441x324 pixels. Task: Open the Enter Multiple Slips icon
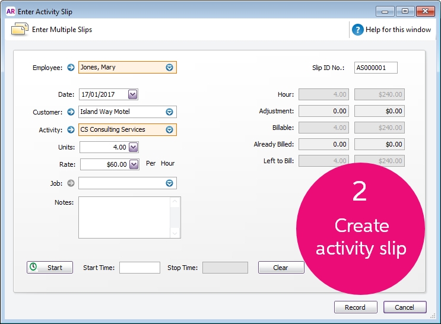point(20,29)
